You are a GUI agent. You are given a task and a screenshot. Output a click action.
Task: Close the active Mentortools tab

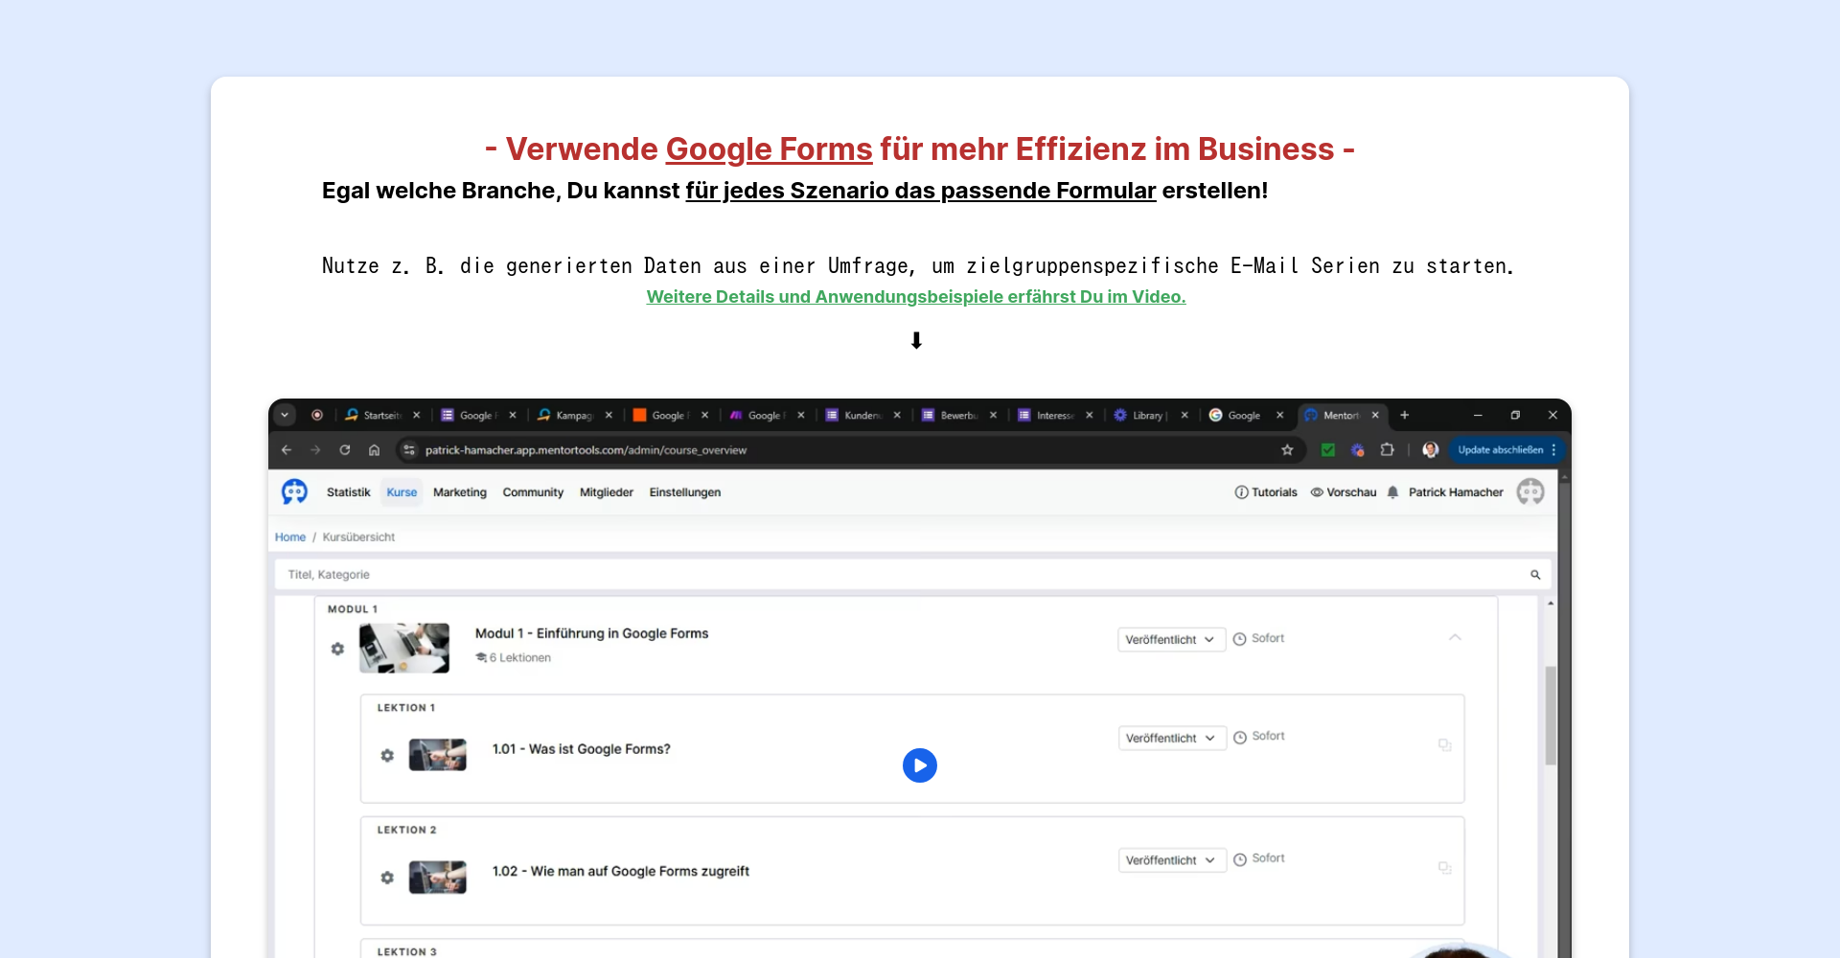(1375, 415)
